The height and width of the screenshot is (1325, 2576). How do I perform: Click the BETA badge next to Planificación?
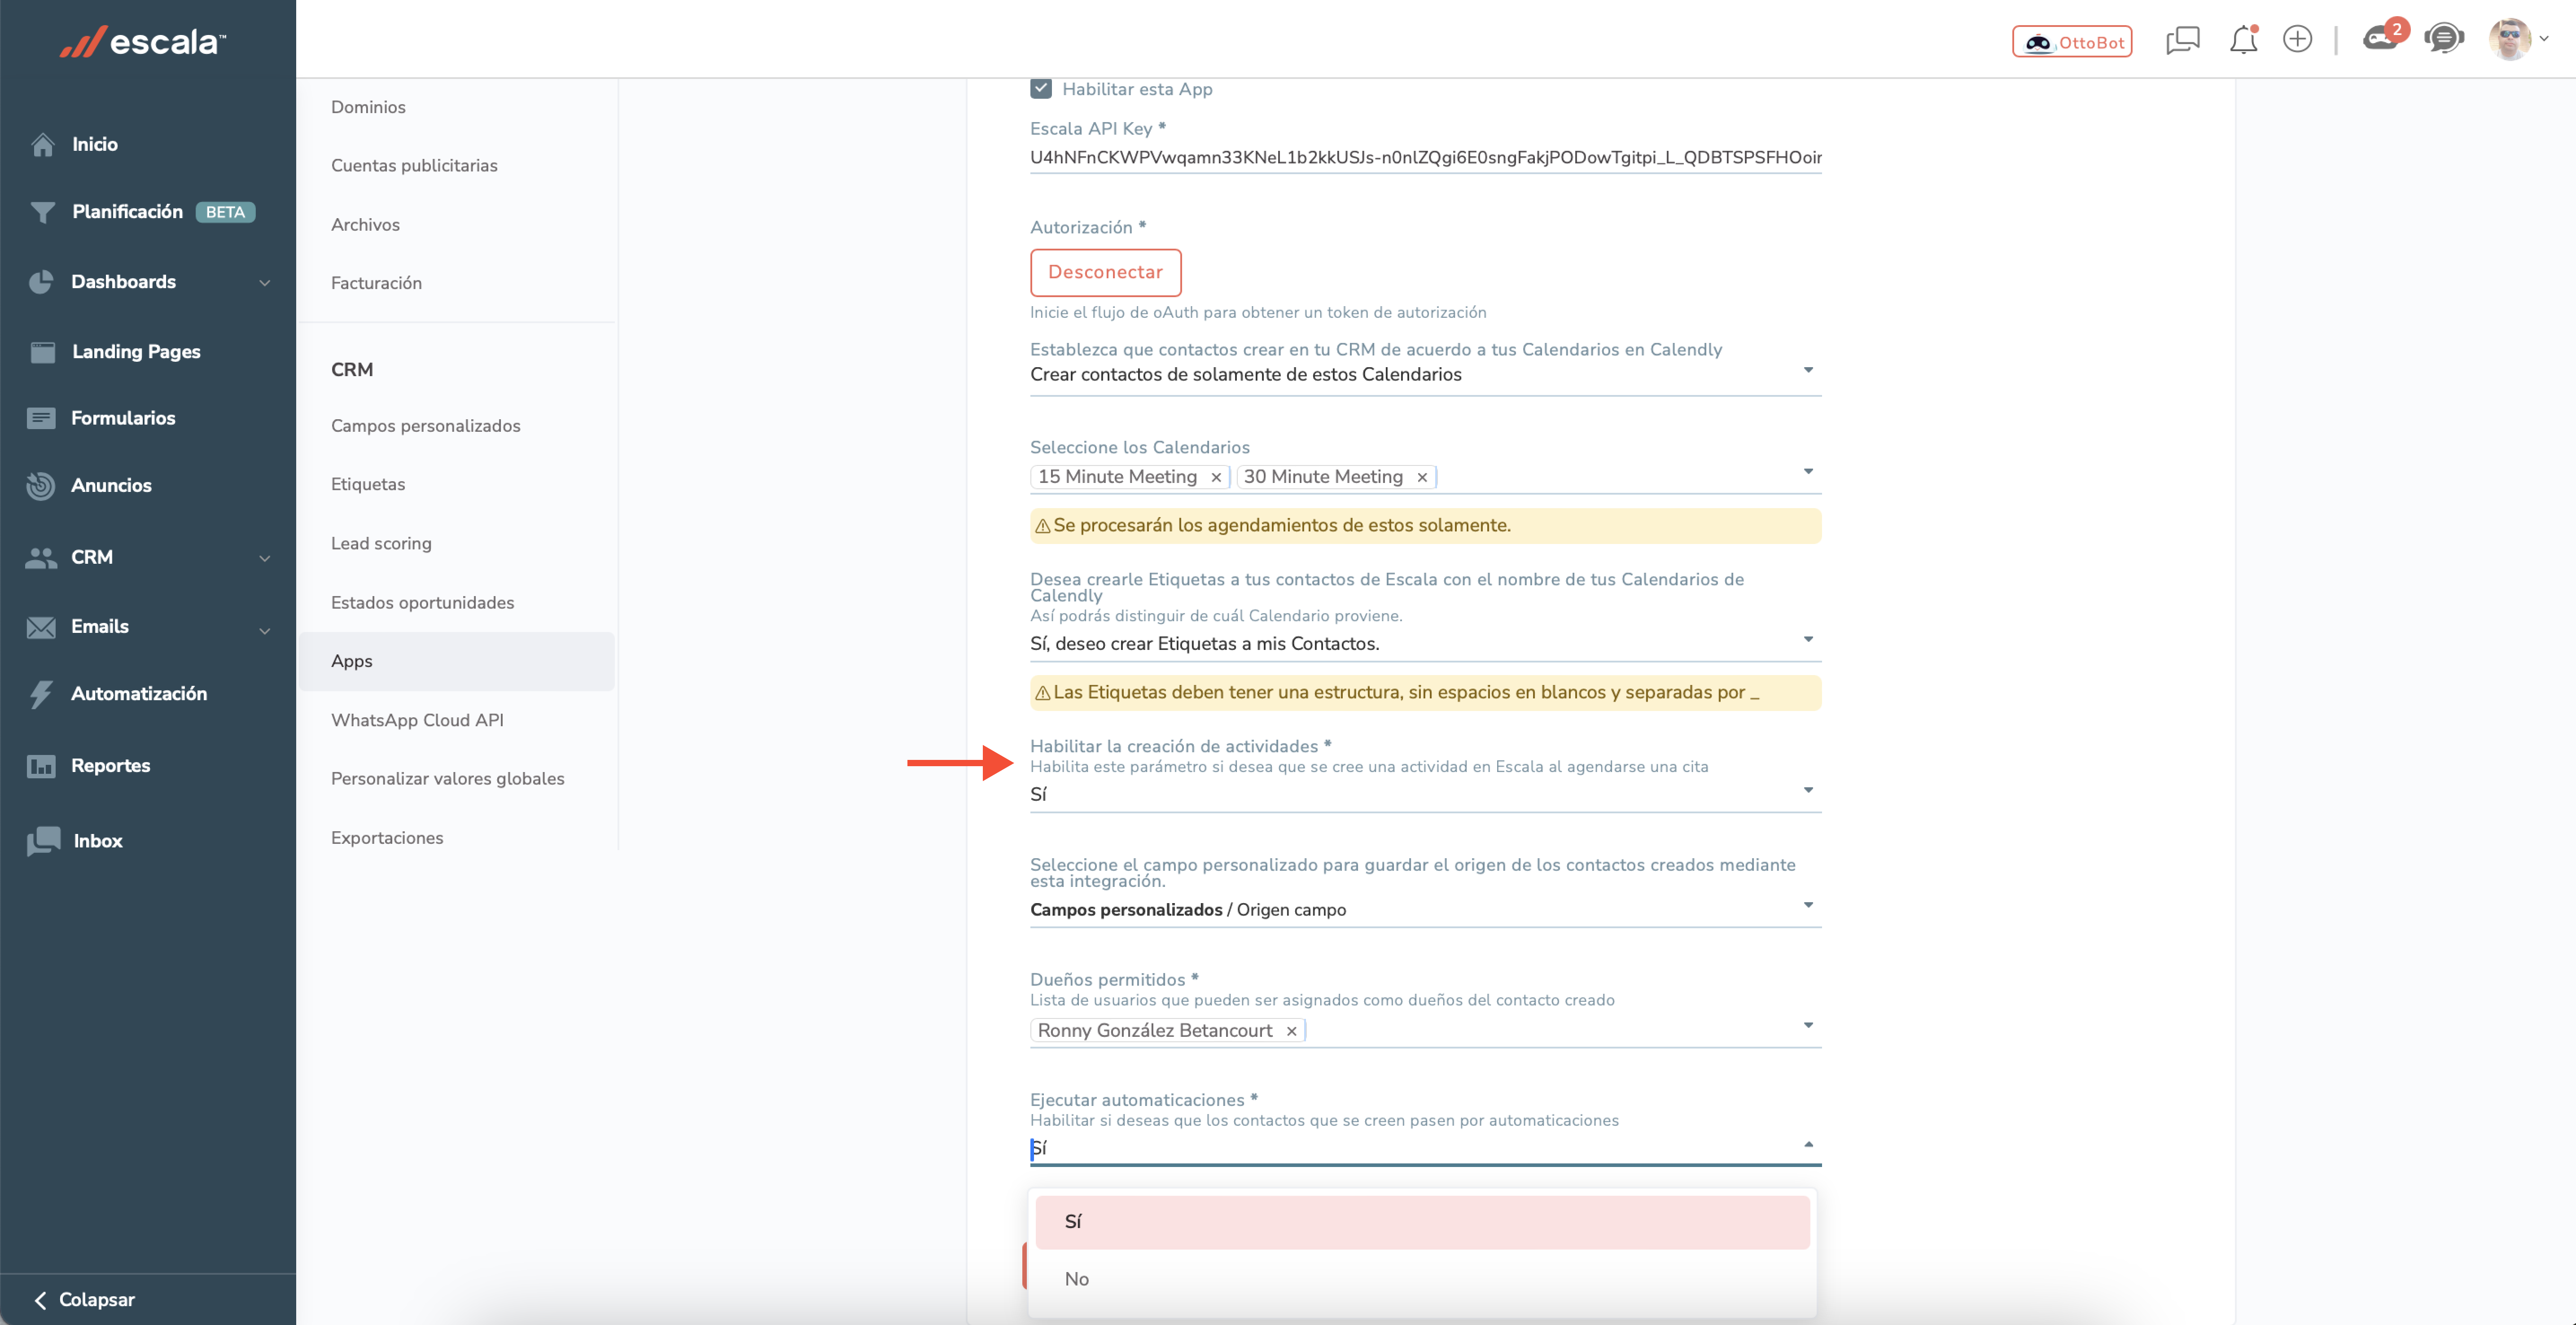pos(225,212)
